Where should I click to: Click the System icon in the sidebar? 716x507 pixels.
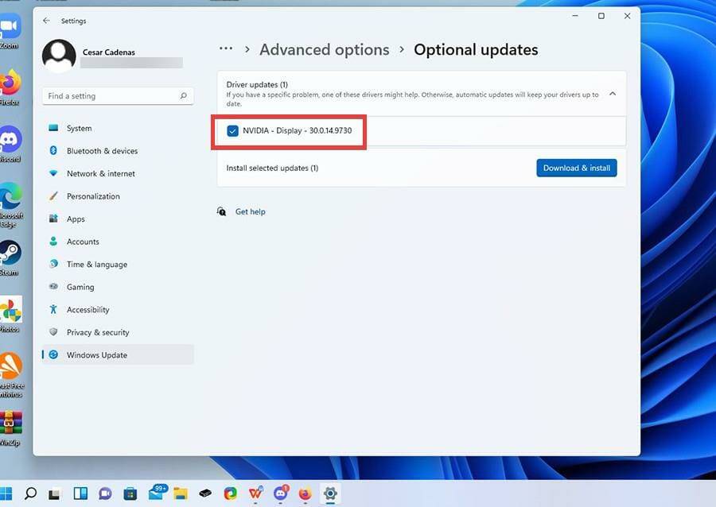click(53, 128)
